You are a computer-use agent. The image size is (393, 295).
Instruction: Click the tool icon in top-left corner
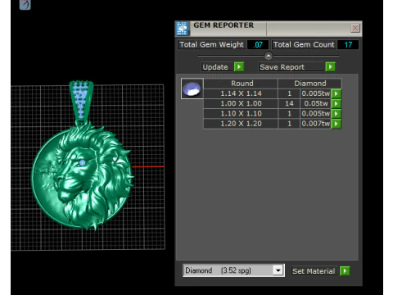(25, 4)
